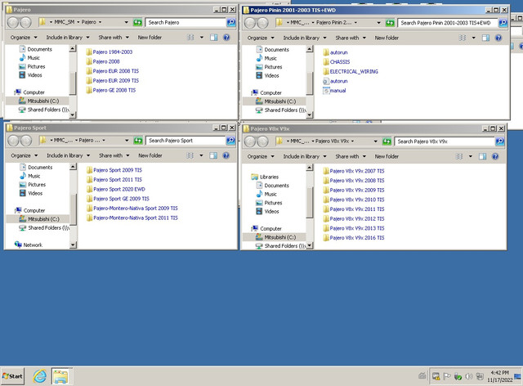The height and width of the screenshot is (386, 523).
Task: Open view options dropdown in Pajero Pinin window
Action: 474,38
